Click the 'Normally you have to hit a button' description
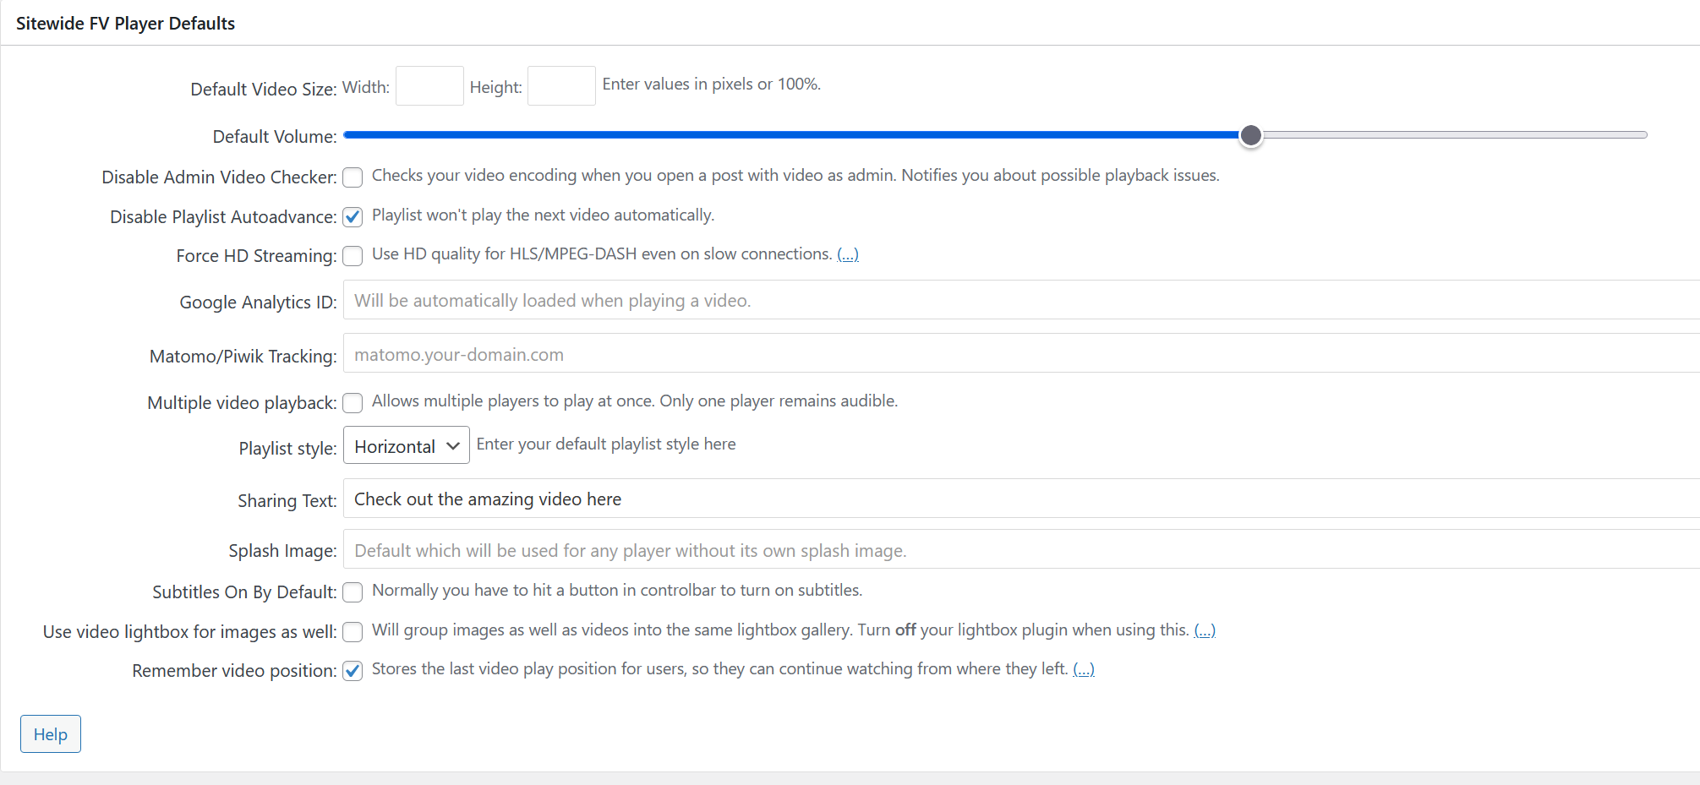 pos(617,590)
